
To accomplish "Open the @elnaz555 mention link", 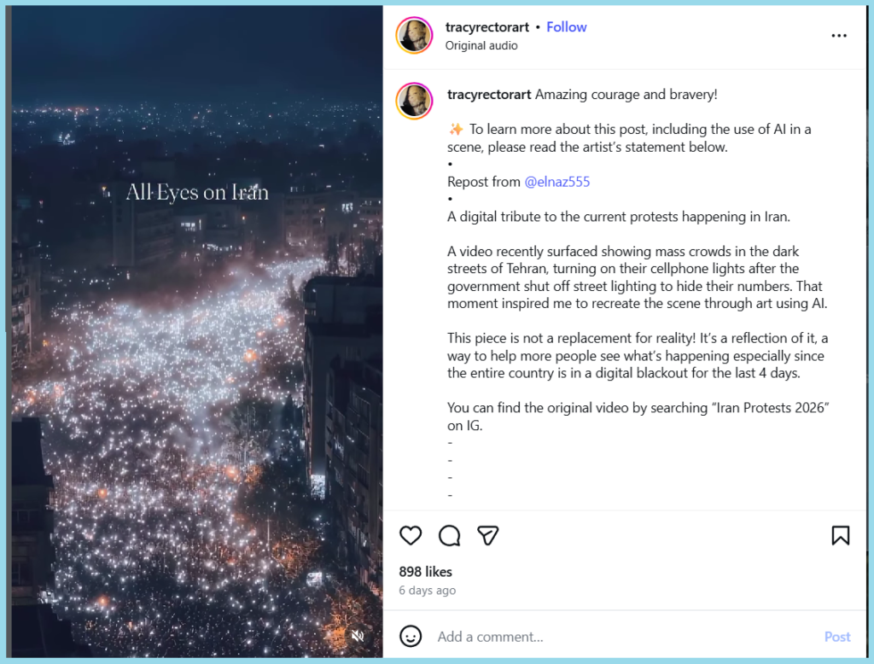I will [556, 182].
